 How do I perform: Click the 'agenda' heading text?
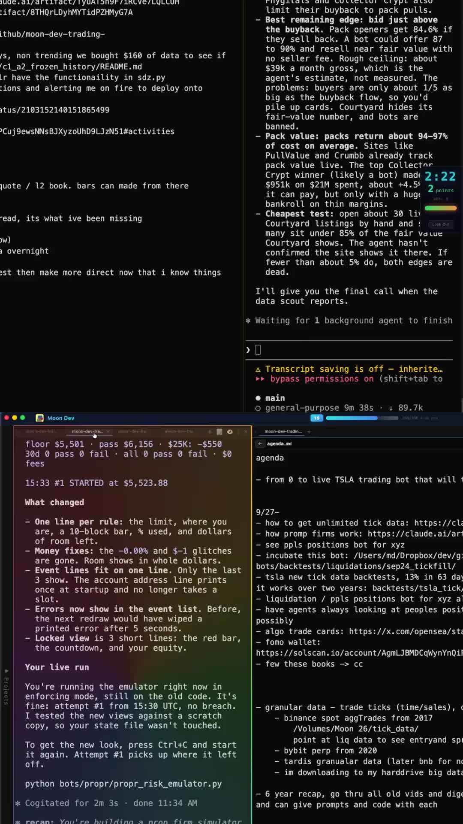[x=270, y=458]
